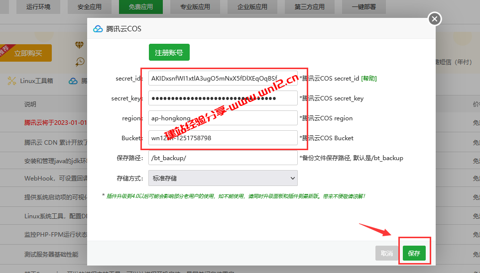Click the region input field
The height and width of the screenshot is (273, 480).
[x=223, y=118]
